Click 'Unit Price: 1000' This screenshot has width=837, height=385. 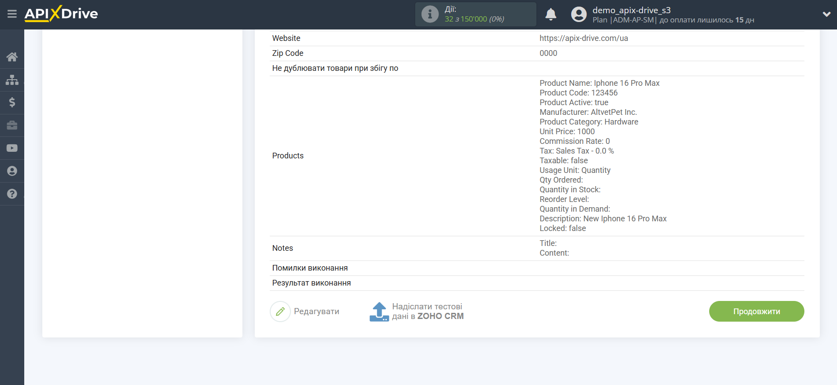pos(567,132)
